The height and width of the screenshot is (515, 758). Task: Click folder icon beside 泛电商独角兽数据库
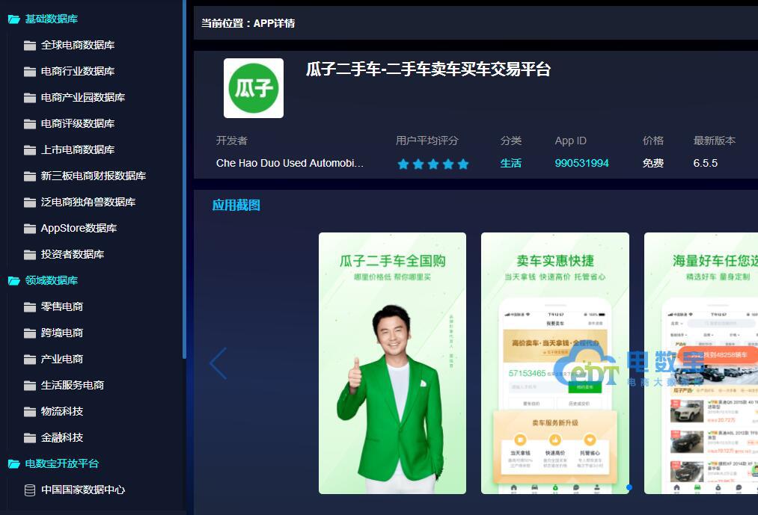tap(30, 202)
